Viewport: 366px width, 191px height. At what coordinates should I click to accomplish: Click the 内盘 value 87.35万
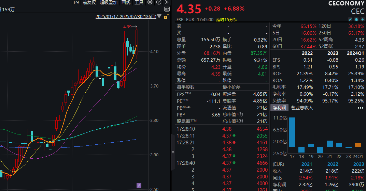259,53
